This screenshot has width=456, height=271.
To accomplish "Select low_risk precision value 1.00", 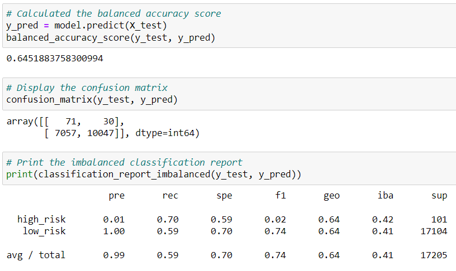I will [x=113, y=231].
